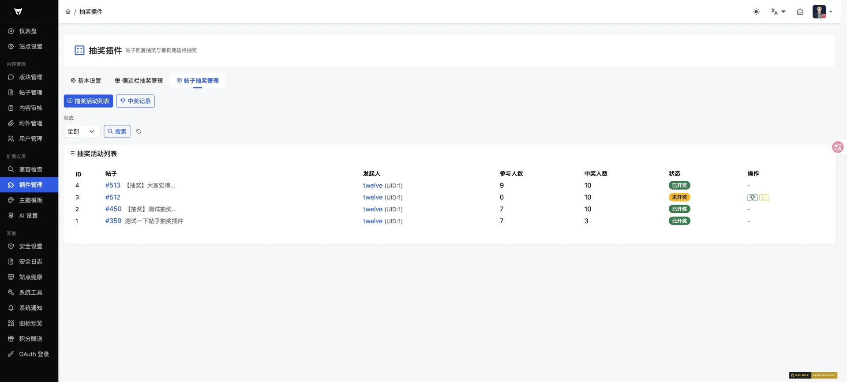Expand the 状态 filter dropdown showing 全部
This screenshot has height=382, width=847.
pos(82,131)
